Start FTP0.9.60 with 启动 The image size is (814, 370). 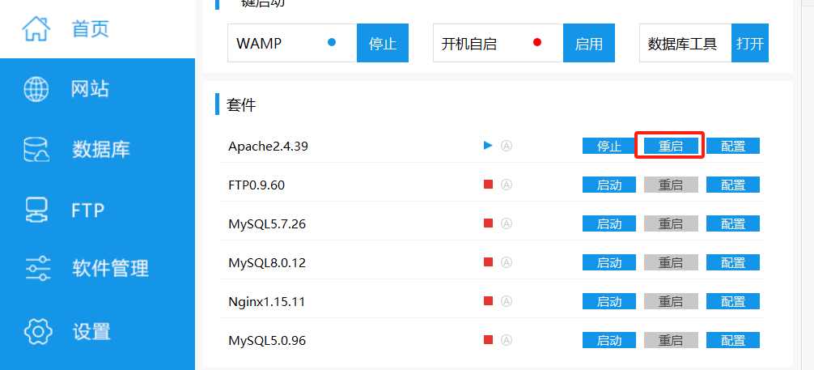coord(609,185)
